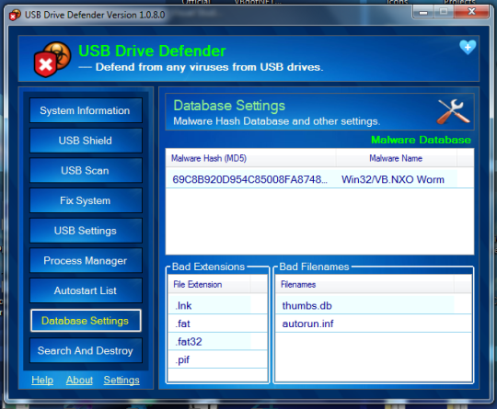
Task: Select the .fat extension row
Action: click(x=218, y=324)
